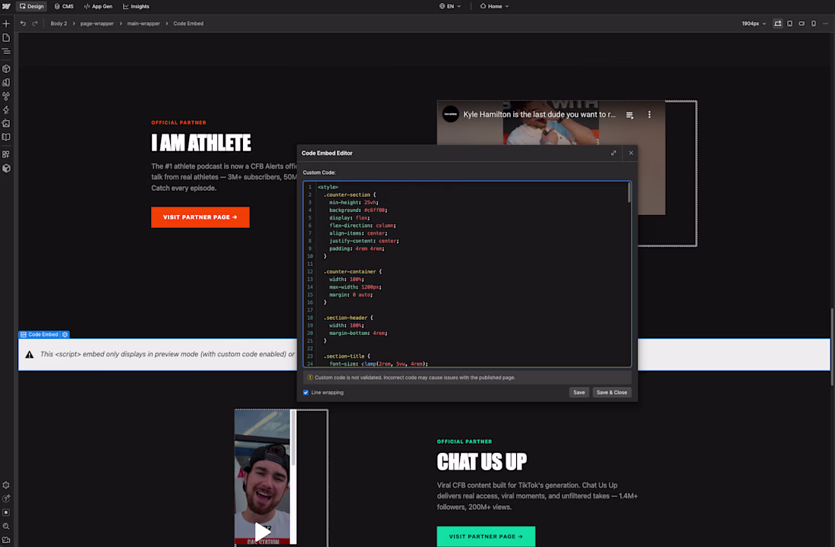Screen dimensions: 835x547
Task: Switch to the App Gen tab
Action: 98,6
